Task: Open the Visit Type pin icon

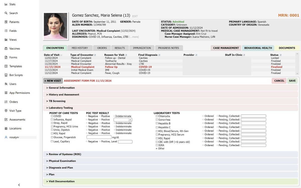Action: pyautogui.click(x=6, y=111)
